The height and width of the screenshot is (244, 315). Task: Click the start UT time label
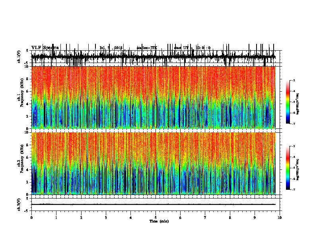pyautogui.click(x=192, y=48)
